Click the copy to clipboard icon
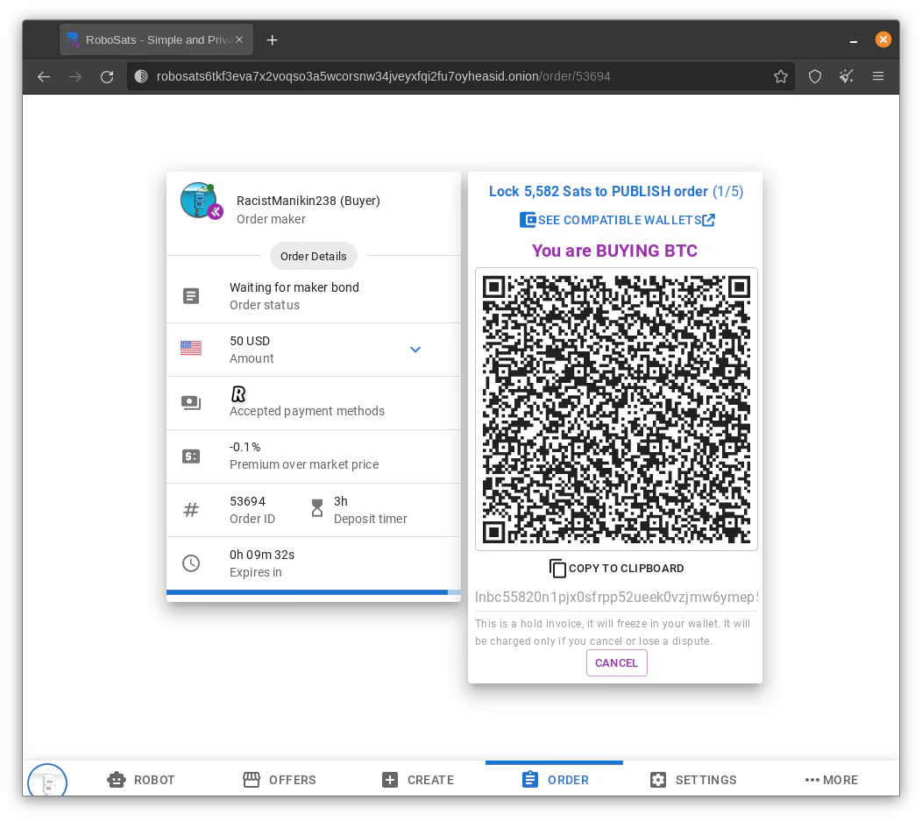The image size is (922, 821). [557, 569]
